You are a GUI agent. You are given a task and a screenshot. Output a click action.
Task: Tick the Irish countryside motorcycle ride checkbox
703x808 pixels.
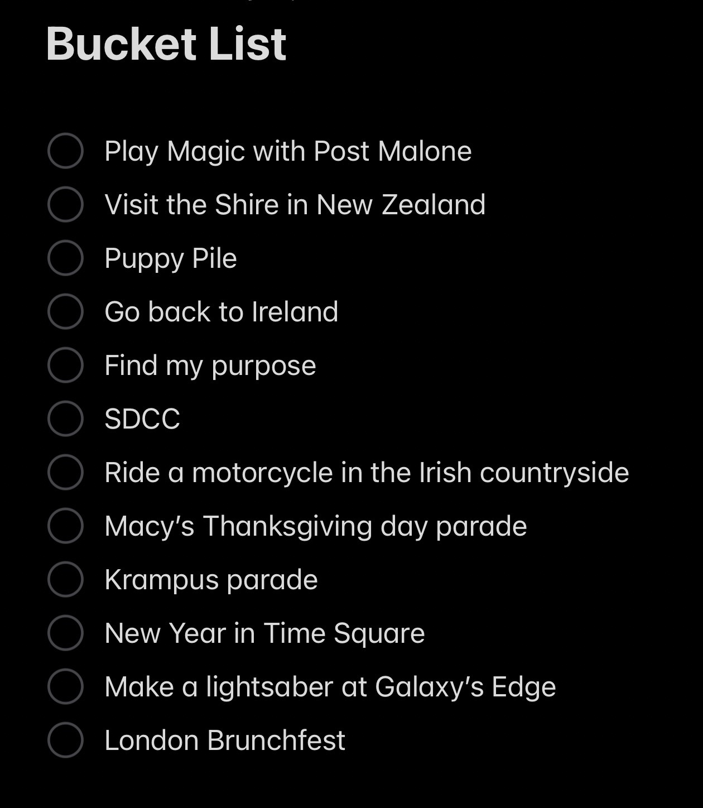[65, 472]
